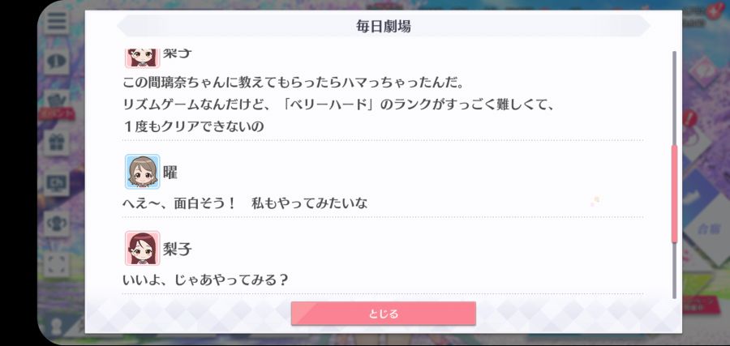
Task: Tap the speech bubble notice icon
Action: [57, 61]
